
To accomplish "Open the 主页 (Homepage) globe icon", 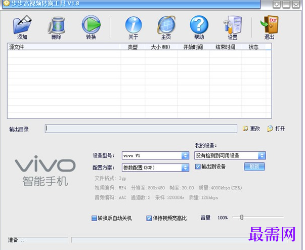I will point(166,25).
